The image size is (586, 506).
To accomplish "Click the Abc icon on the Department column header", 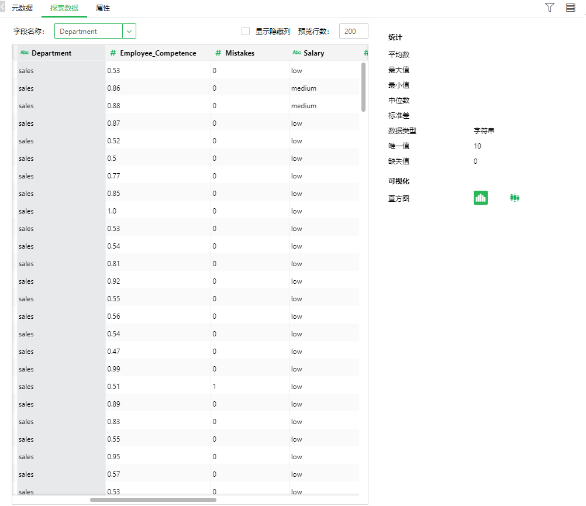I will pos(23,53).
